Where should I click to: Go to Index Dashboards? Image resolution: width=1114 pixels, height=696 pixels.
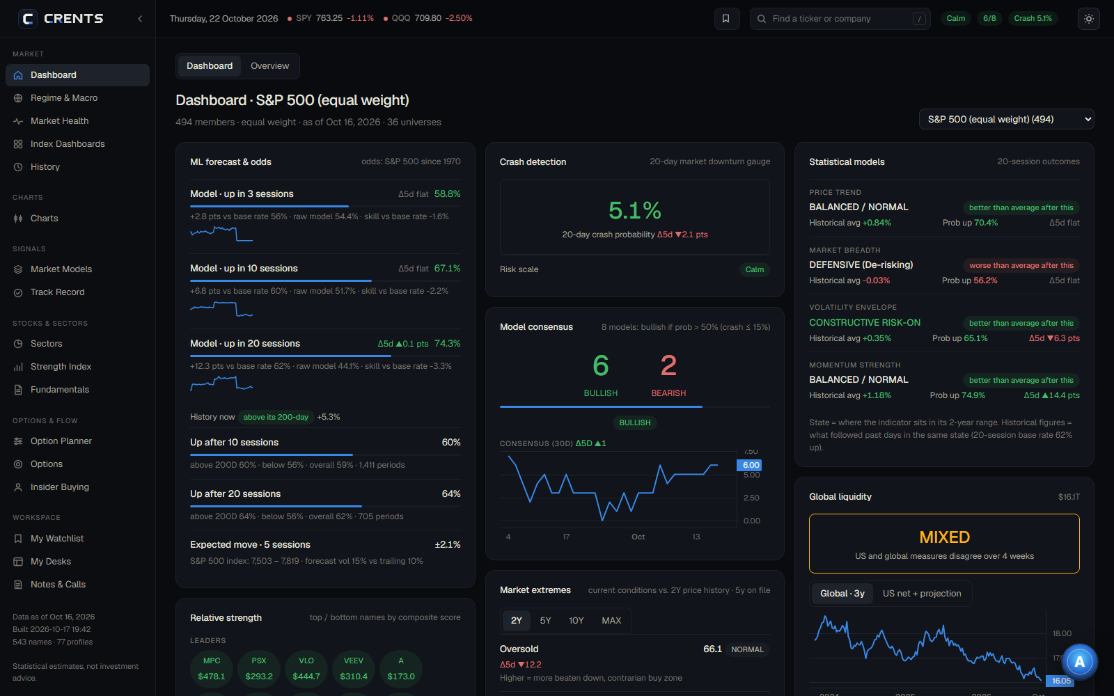[x=77, y=144]
